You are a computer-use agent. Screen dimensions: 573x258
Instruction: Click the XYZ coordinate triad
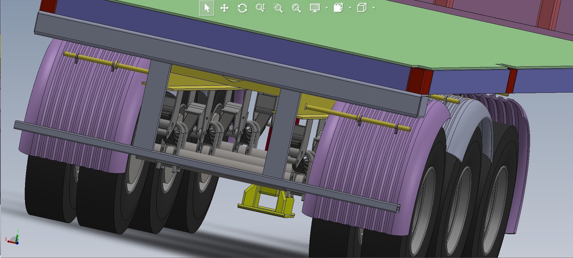[x=13, y=237]
